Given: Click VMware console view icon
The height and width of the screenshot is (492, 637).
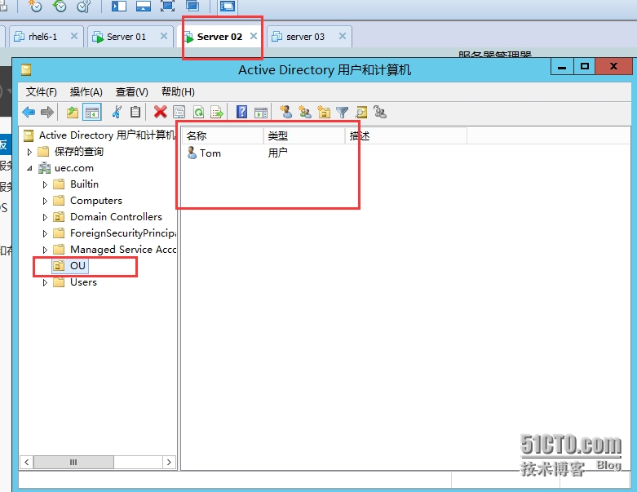Looking at the screenshot, I should tap(228, 6).
